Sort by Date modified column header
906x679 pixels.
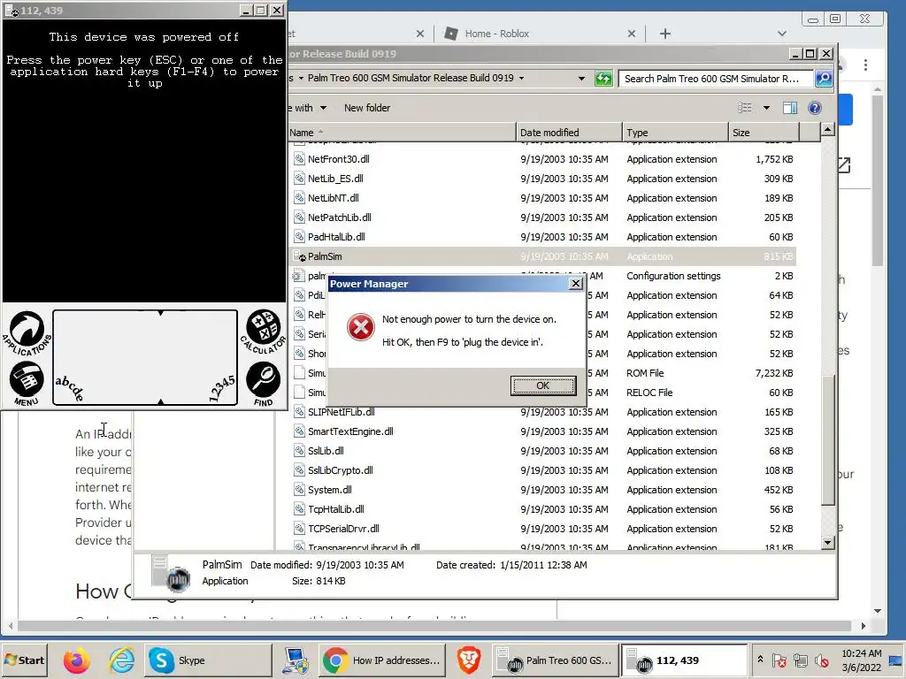click(569, 133)
